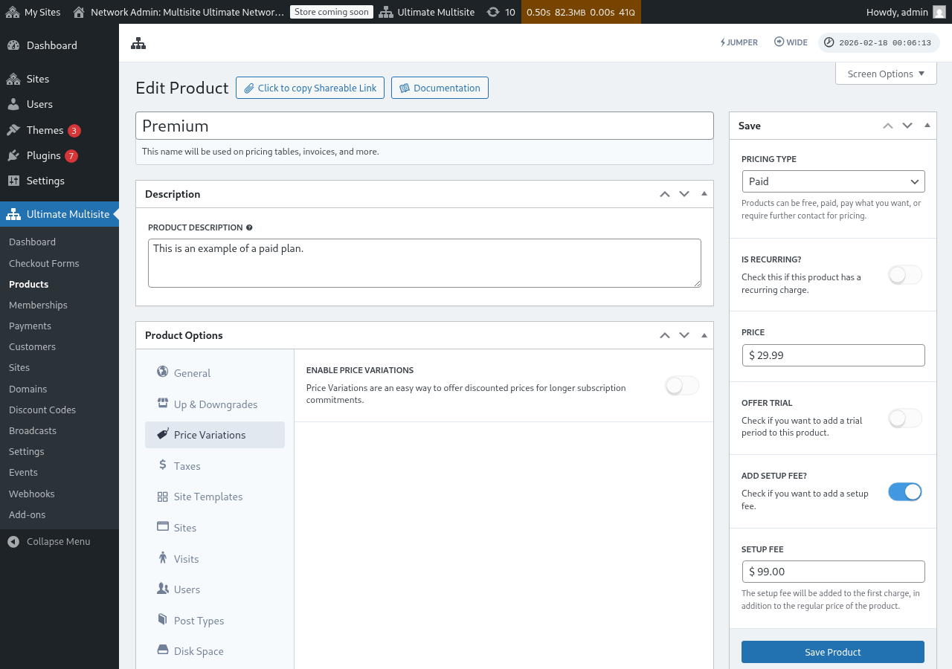The height and width of the screenshot is (669, 952).
Task: Move Save panel down
Action: (x=907, y=126)
